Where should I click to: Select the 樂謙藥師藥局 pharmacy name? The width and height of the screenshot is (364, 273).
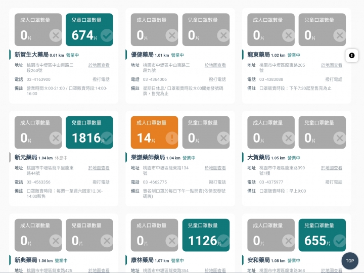pyautogui.click(x=148, y=158)
